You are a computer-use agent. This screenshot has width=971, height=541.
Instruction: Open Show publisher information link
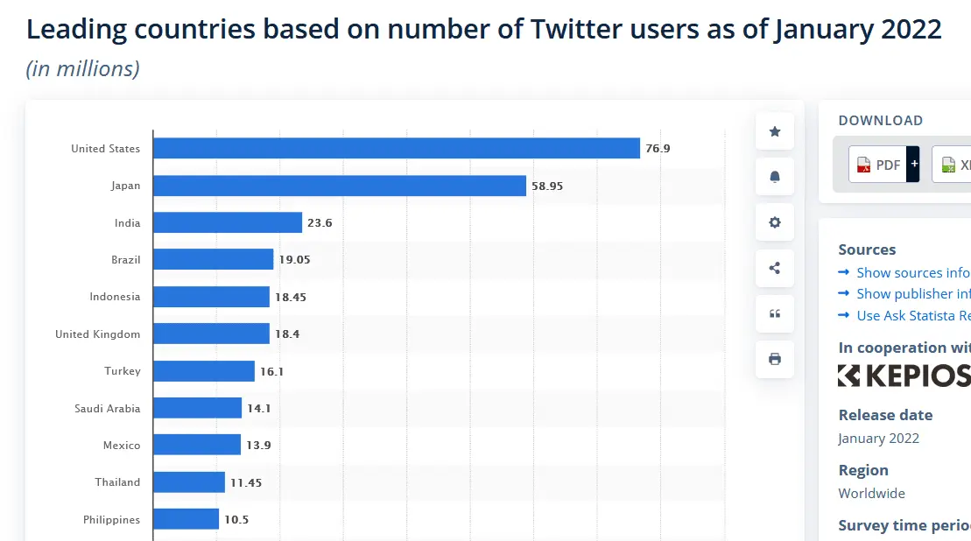point(912,293)
